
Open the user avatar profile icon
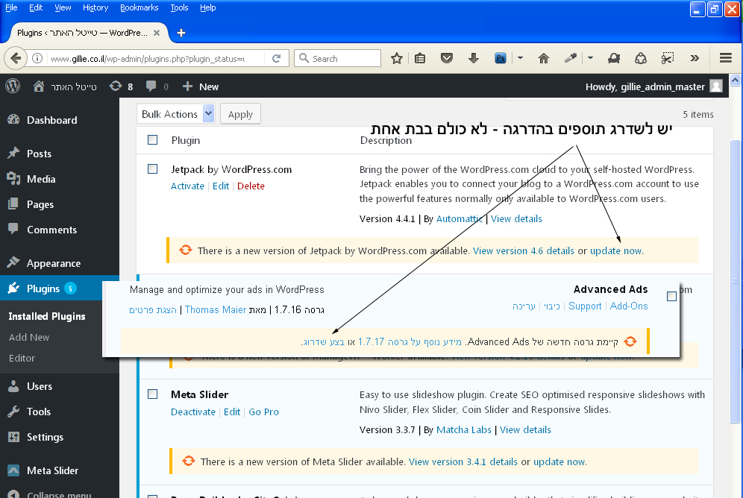click(716, 86)
